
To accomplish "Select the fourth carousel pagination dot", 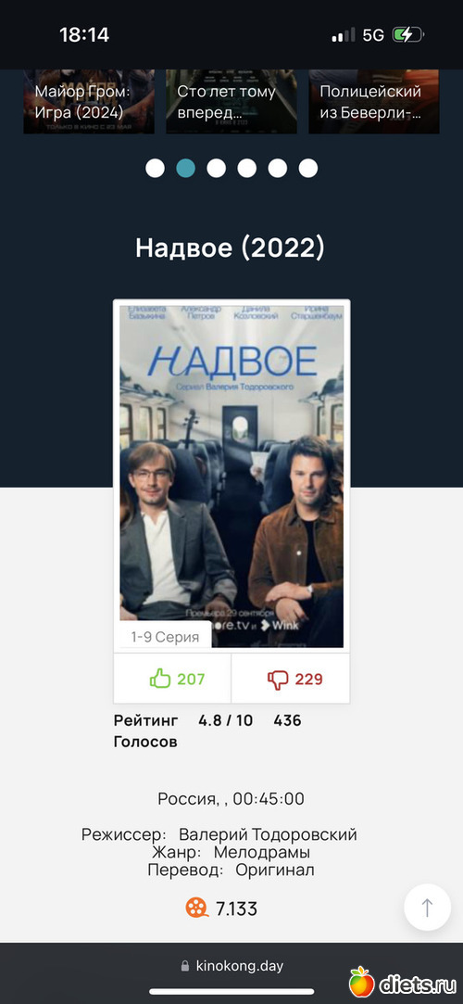I will click(x=247, y=169).
